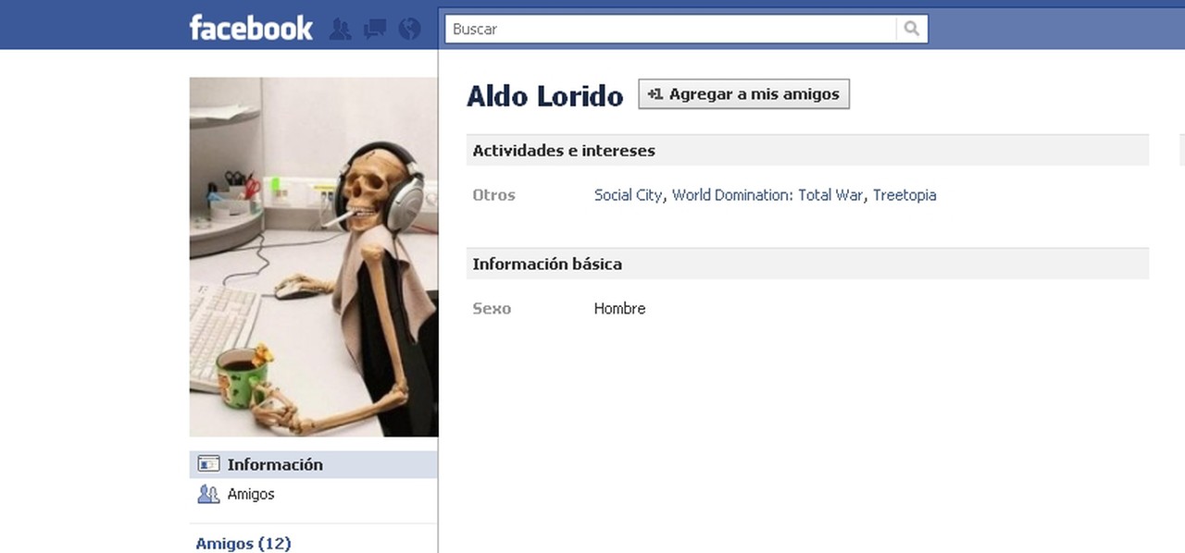The width and height of the screenshot is (1185, 553).
Task: Open the Treetopia link
Action: click(904, 195)
